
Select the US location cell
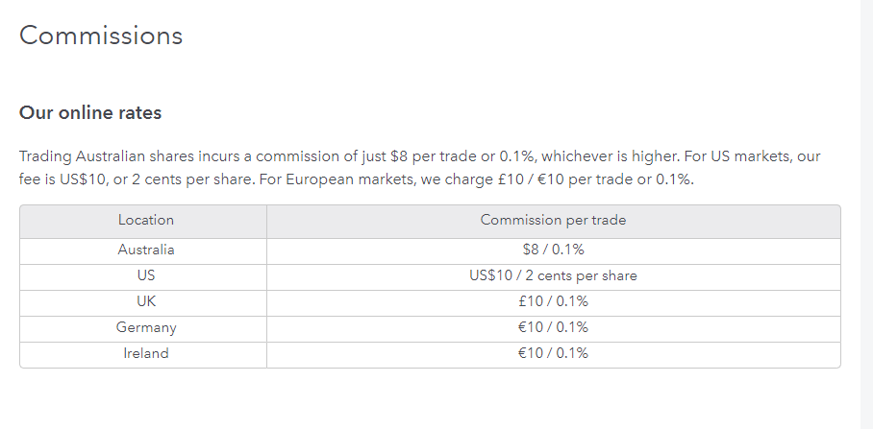(x=146, y=275)
